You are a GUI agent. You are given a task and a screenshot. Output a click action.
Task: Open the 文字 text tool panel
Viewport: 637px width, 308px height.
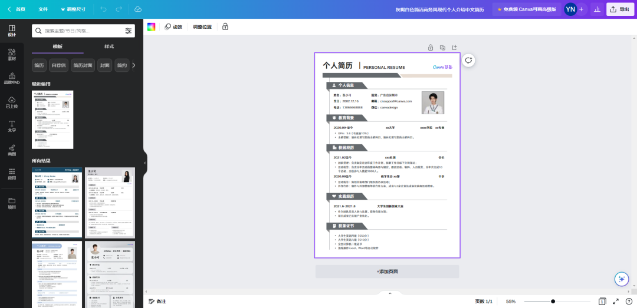[12, 125]
